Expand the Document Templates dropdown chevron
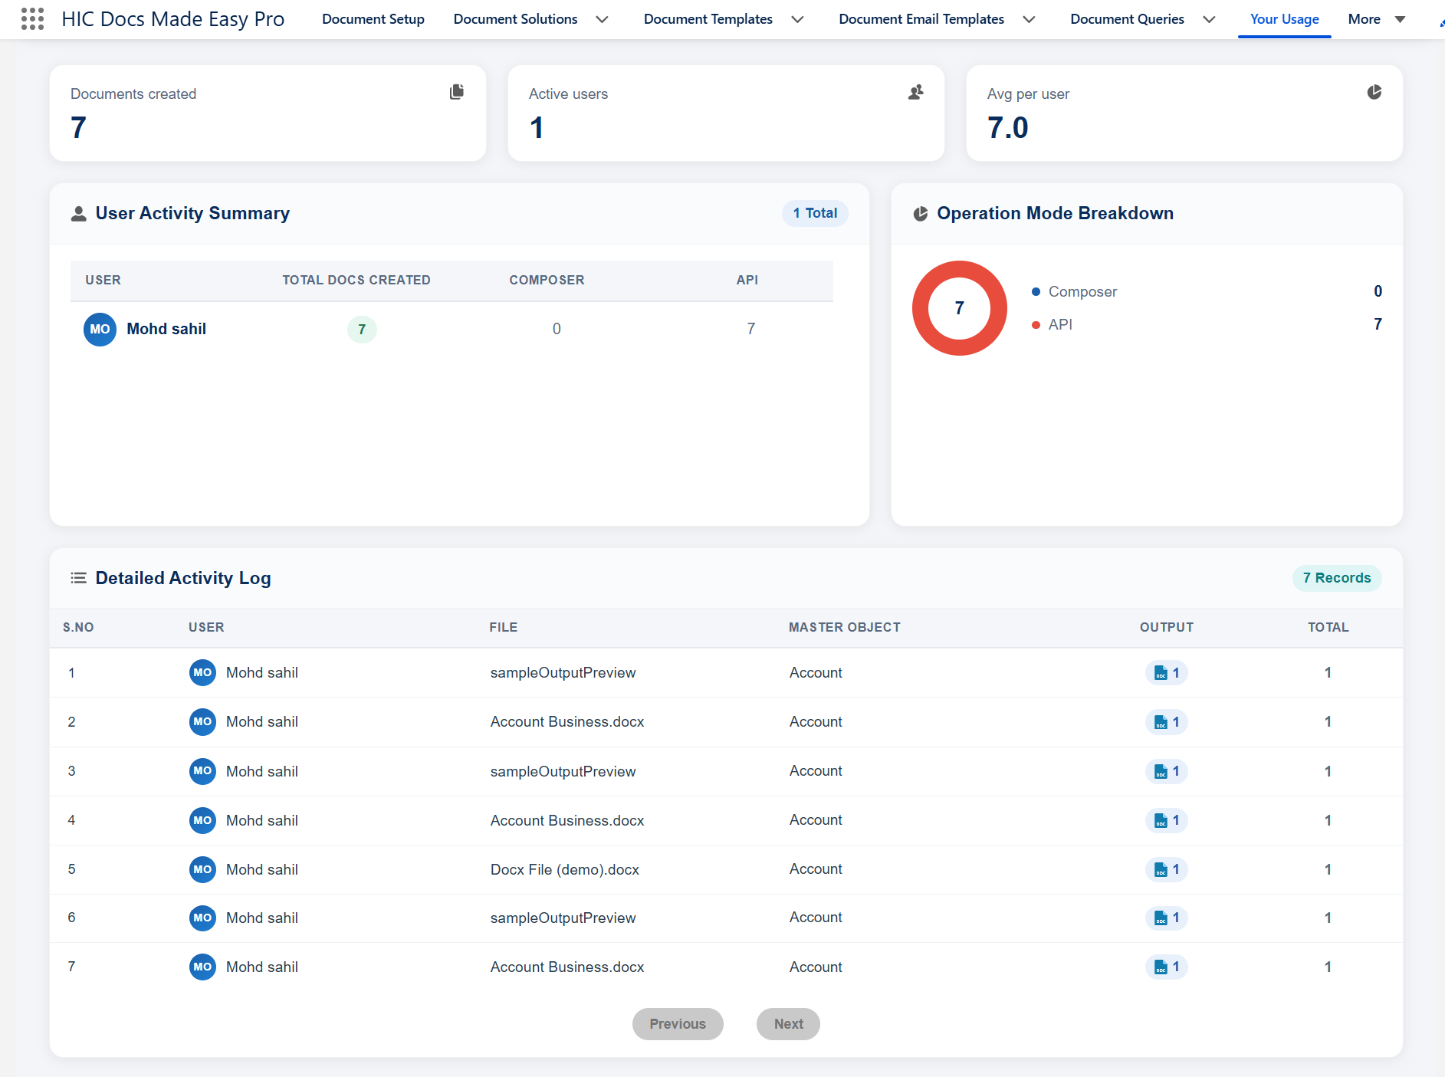Viewport: 1445px width, 1077px height. tap(797, 19)
